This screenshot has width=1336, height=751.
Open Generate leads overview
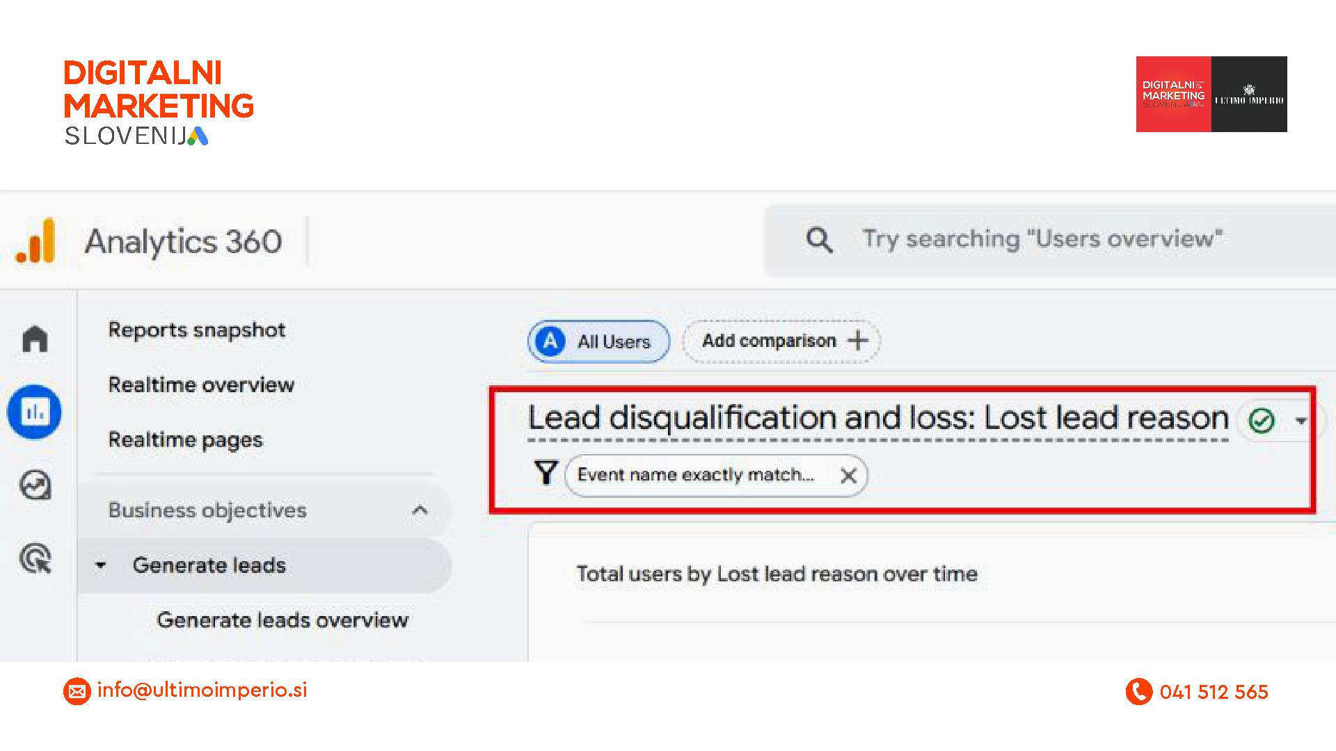click(x=283, y=620)
